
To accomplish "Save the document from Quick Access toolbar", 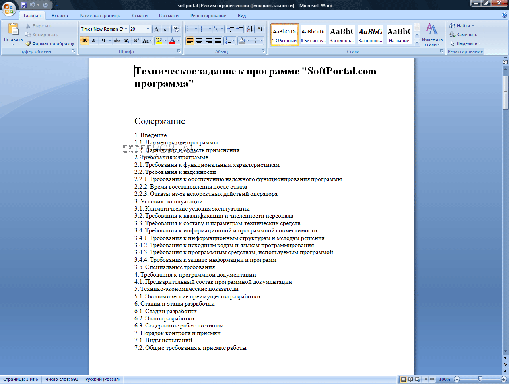I will (x=24, y=5).
